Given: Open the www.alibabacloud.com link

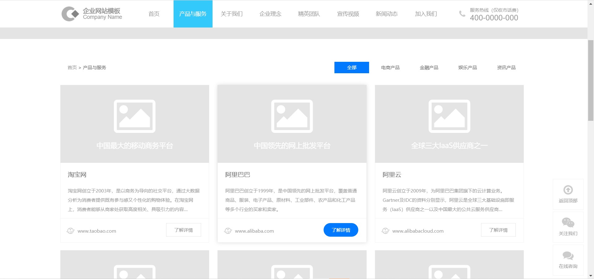Looking at the screenshot, I should point(418,231).
